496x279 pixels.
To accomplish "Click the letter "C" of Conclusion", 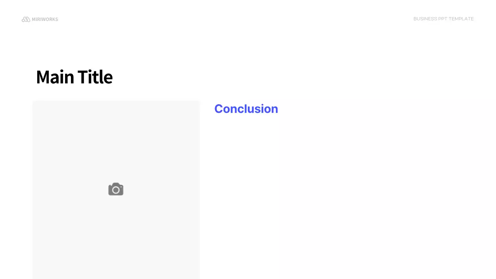I will coord(219,109).
